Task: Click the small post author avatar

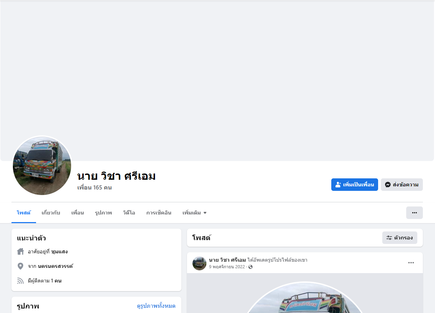Action: [199, 263]
